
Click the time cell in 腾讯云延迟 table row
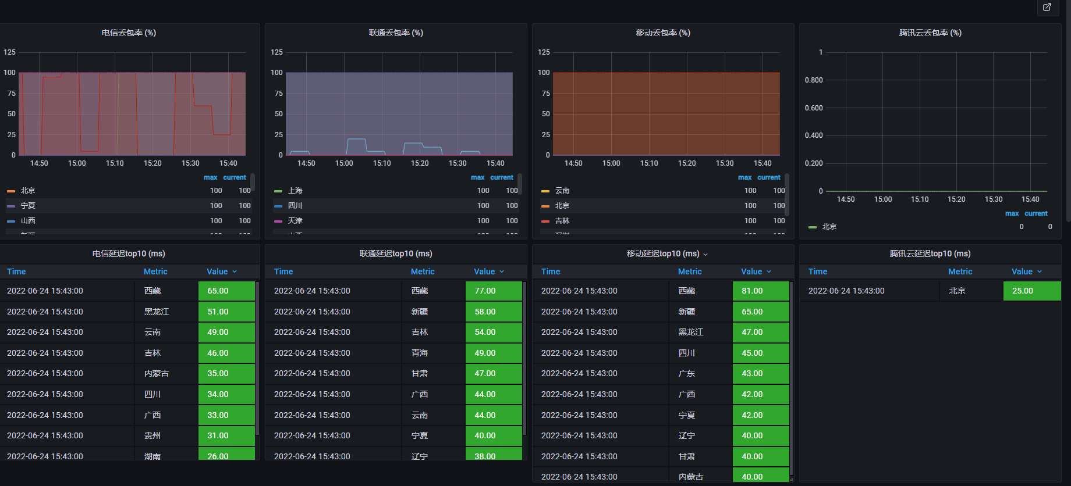pyautogui.click(x=869, y=291)
